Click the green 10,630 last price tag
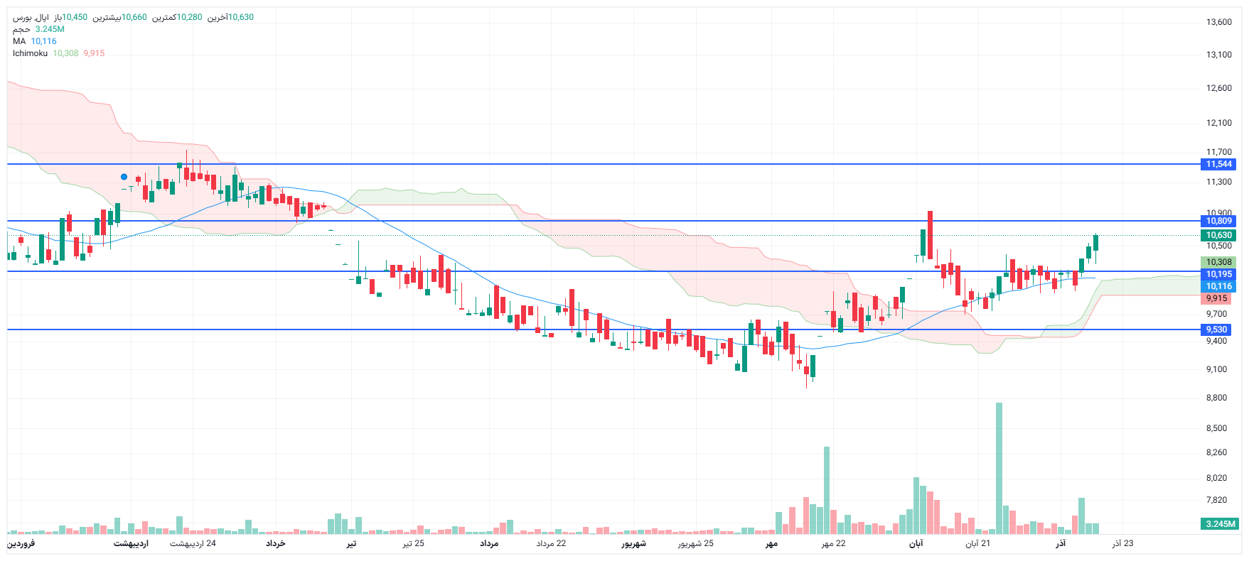Screen dimensions: 1249x561 click(1218, 235)
